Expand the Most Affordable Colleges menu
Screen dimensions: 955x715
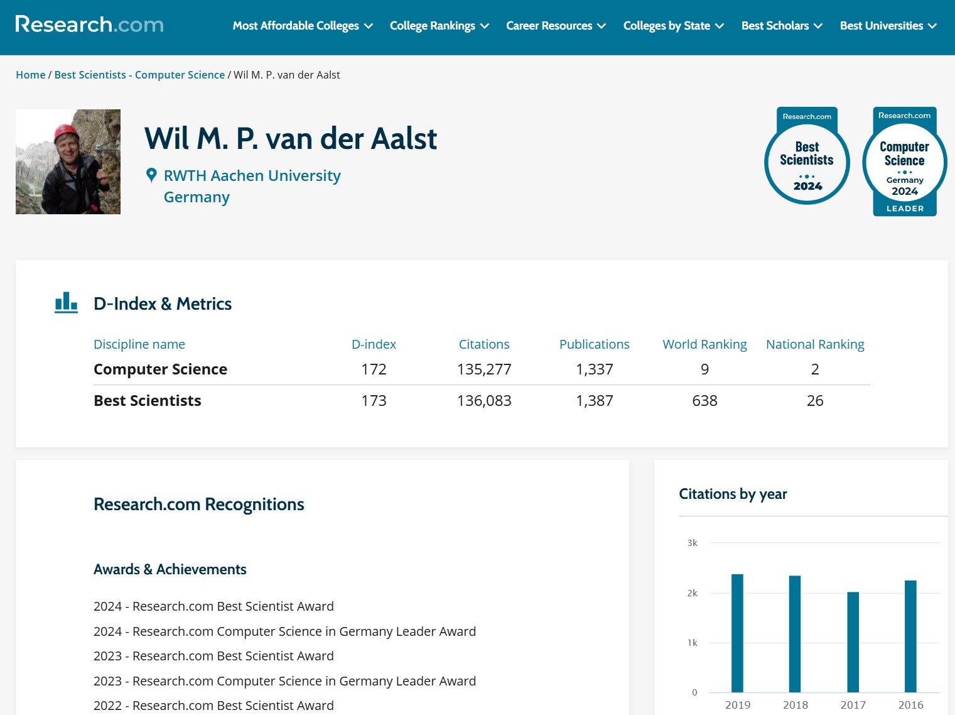303,26
